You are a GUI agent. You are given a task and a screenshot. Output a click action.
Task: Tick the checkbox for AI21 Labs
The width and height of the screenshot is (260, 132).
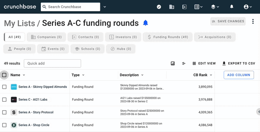pos(4,100)
